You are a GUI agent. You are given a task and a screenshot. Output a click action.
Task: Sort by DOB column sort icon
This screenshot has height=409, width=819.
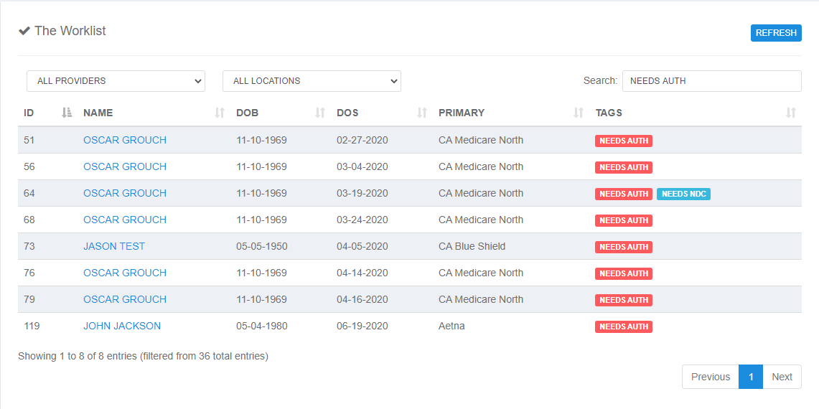(320, 113)
